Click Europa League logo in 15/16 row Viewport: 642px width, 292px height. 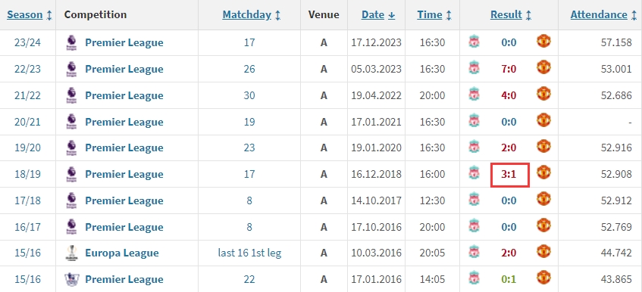[71, 253]
